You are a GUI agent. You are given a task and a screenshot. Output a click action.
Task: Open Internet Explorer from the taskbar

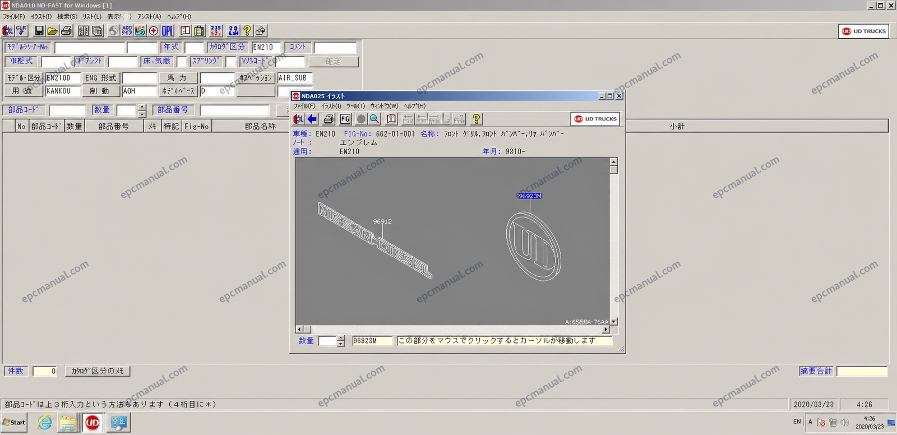click(44, 422)
